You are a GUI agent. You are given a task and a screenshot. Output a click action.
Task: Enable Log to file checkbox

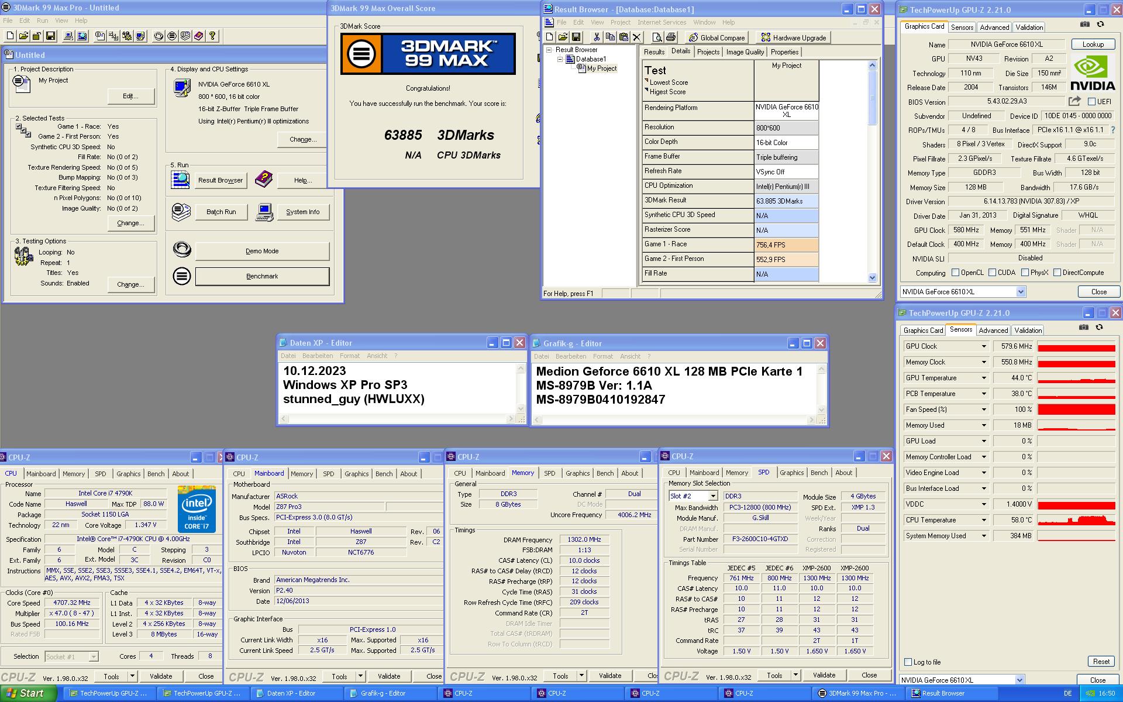908,662
